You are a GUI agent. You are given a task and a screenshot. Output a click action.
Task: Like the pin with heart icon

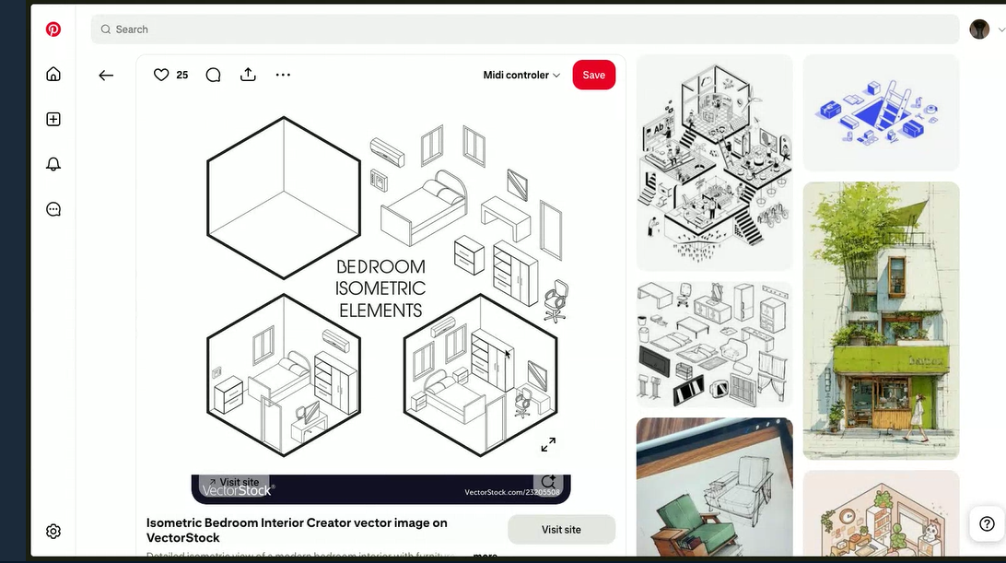(161, 76)
